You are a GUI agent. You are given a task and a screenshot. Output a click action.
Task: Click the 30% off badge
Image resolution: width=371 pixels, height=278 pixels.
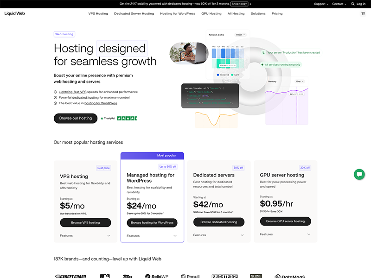coord(305,168)
